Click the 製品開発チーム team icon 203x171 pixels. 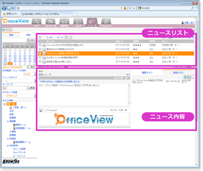tap(14, 142)
